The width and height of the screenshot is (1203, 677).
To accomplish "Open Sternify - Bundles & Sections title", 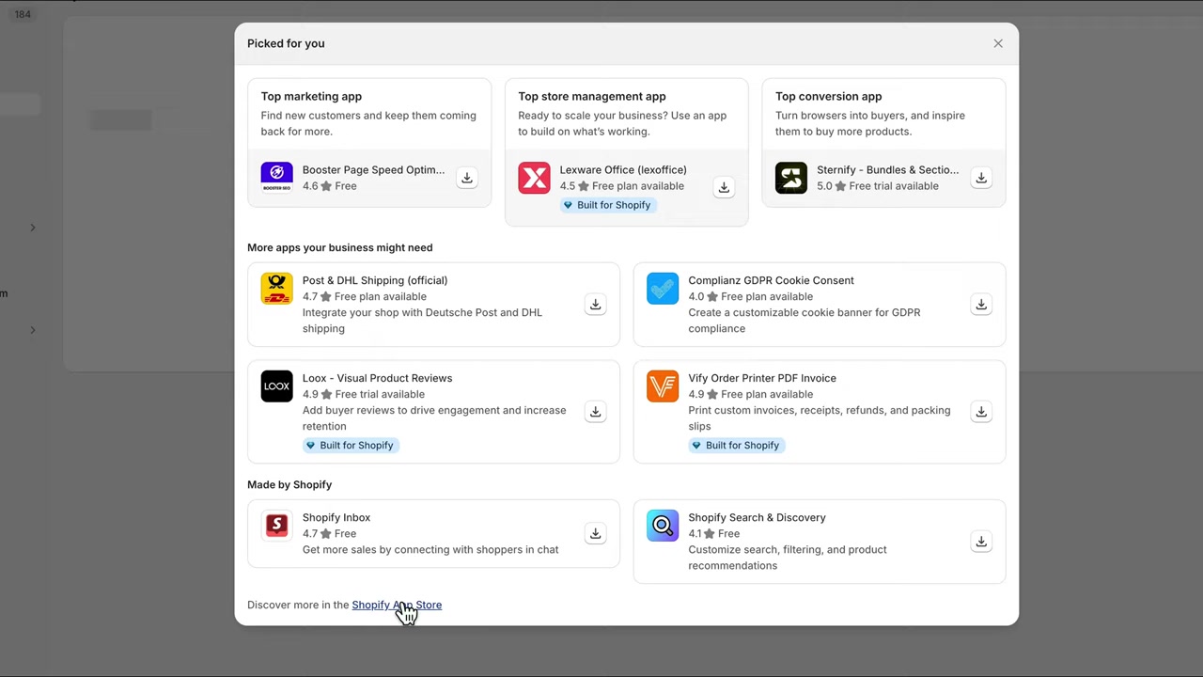I will [x=888, y=170].
